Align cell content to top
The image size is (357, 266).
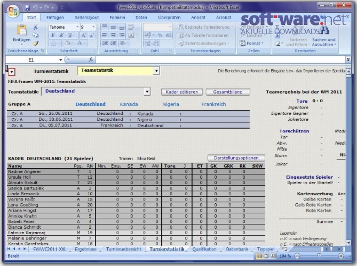point(105,27)
